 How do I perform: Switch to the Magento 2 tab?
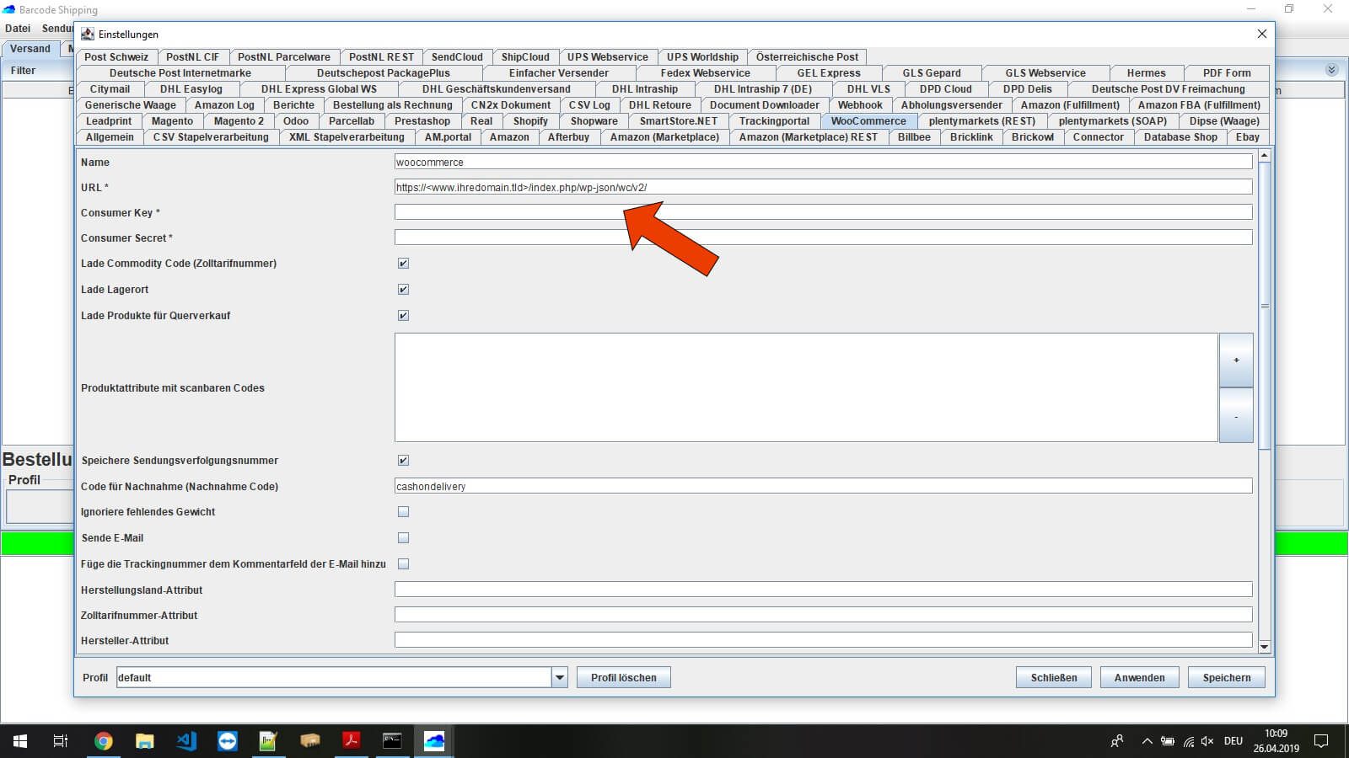[239, 121]
